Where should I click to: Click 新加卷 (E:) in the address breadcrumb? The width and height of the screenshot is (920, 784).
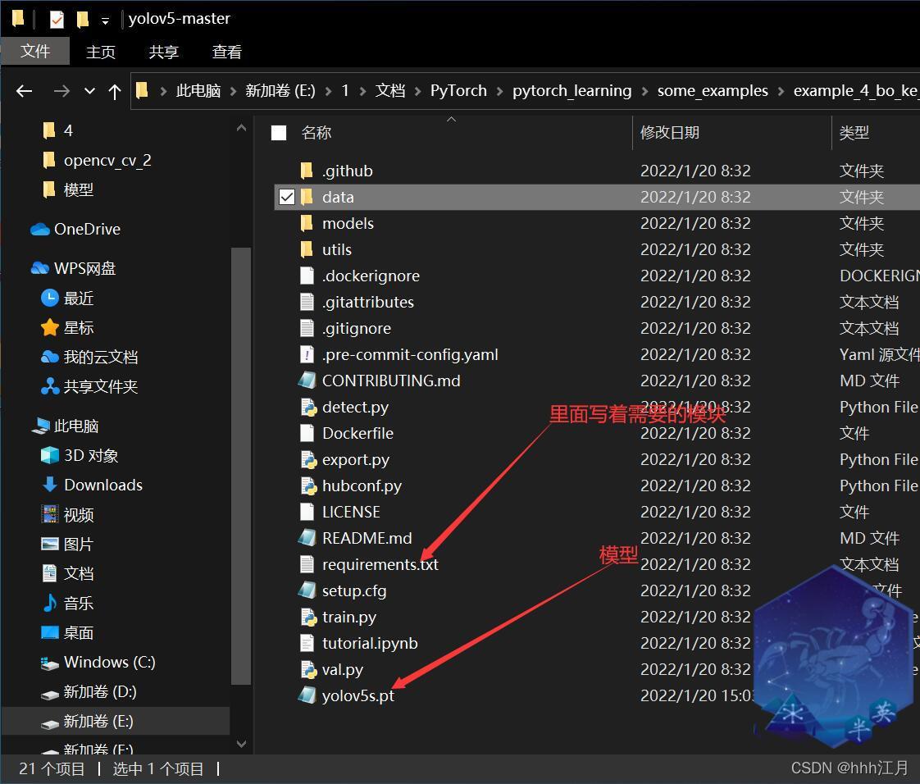point(280,91)
